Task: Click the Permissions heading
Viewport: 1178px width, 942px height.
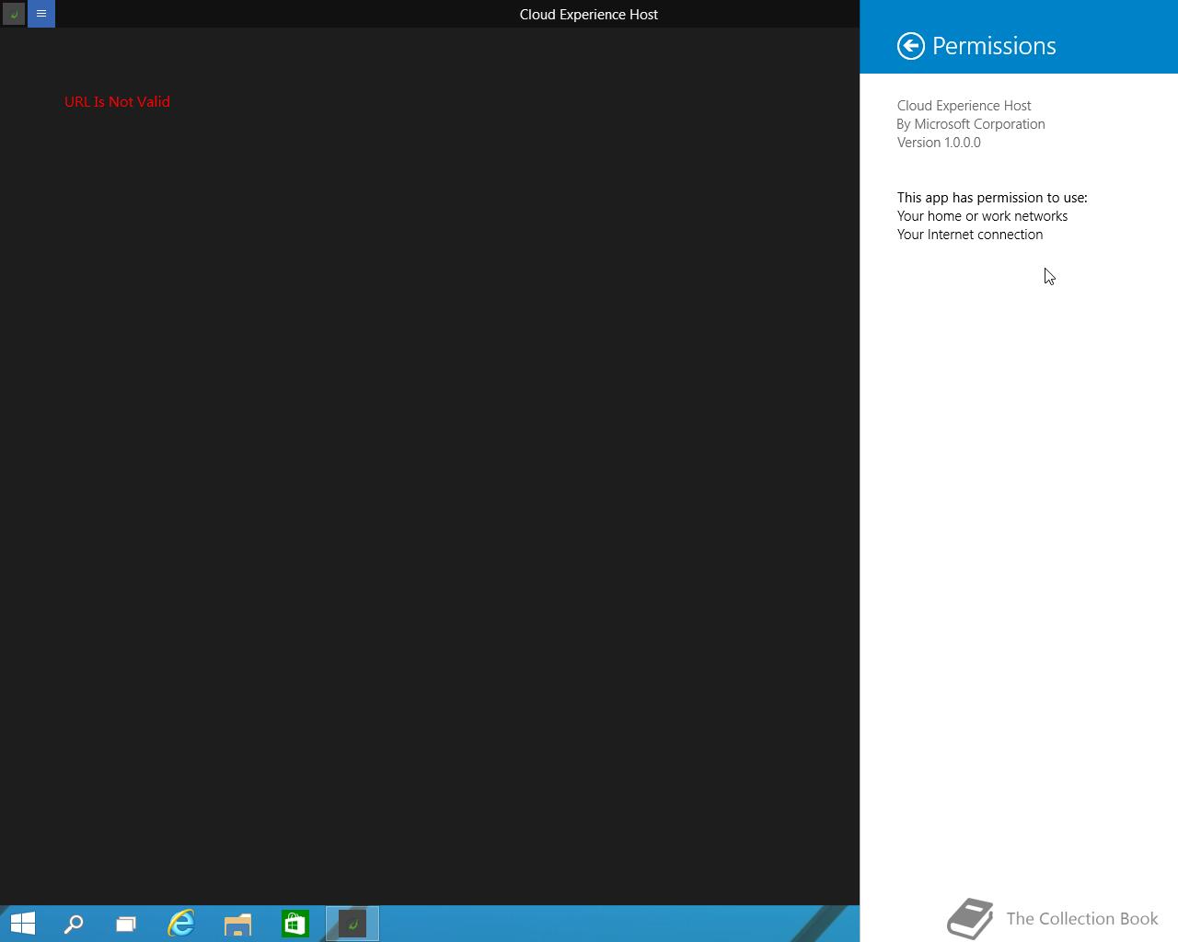Action: tap(994, 46)
